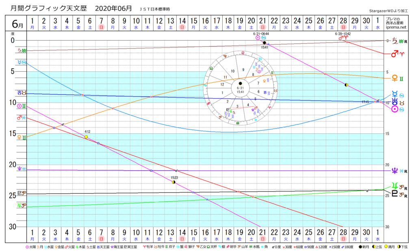This screenshot has width=416, height=251.
Task: Click the yellow full moon marker at 4:12
Action: point(86,137)
